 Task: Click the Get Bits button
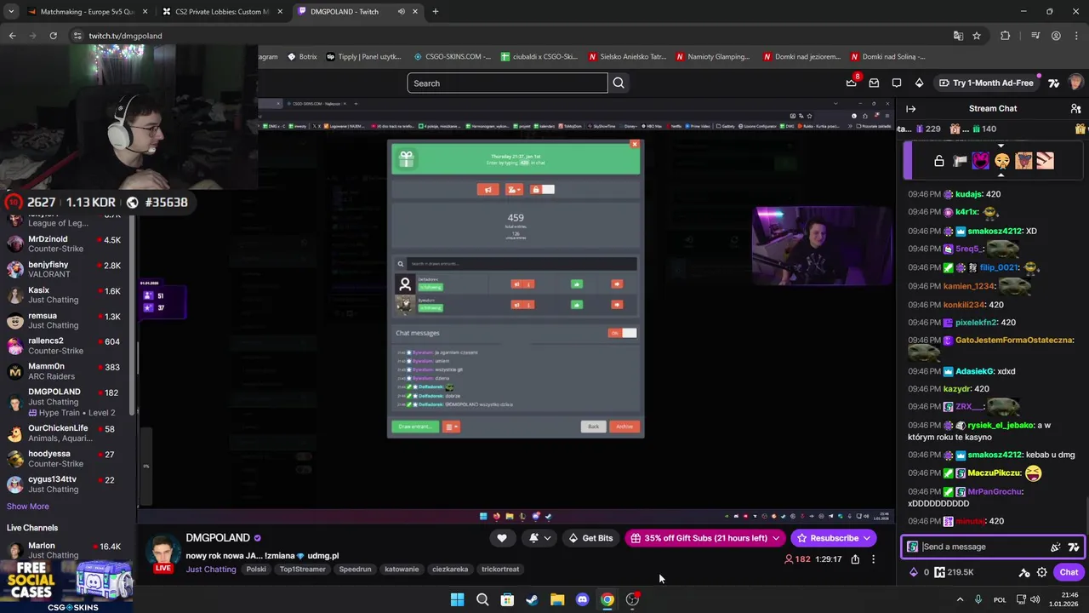(590, 538)
